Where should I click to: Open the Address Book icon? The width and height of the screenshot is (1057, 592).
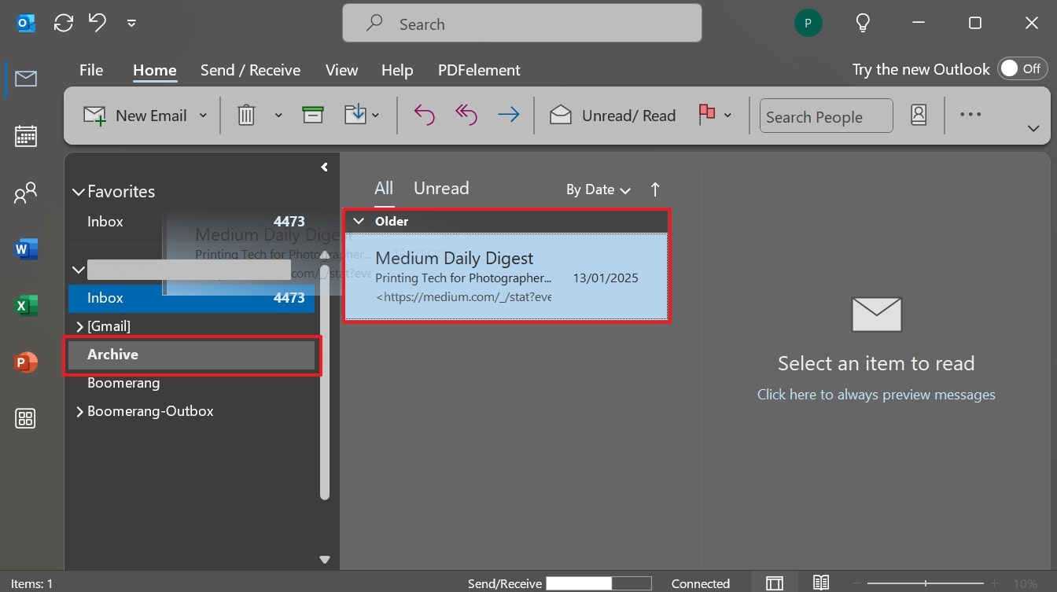coord(919,116)
